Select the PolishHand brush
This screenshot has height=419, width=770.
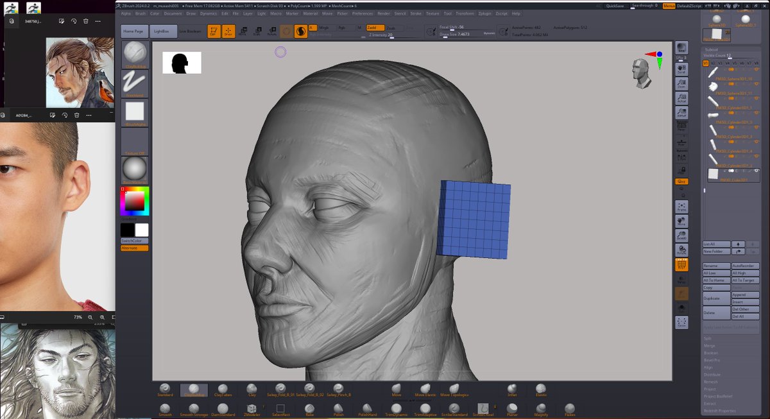[x=367, y=410]
